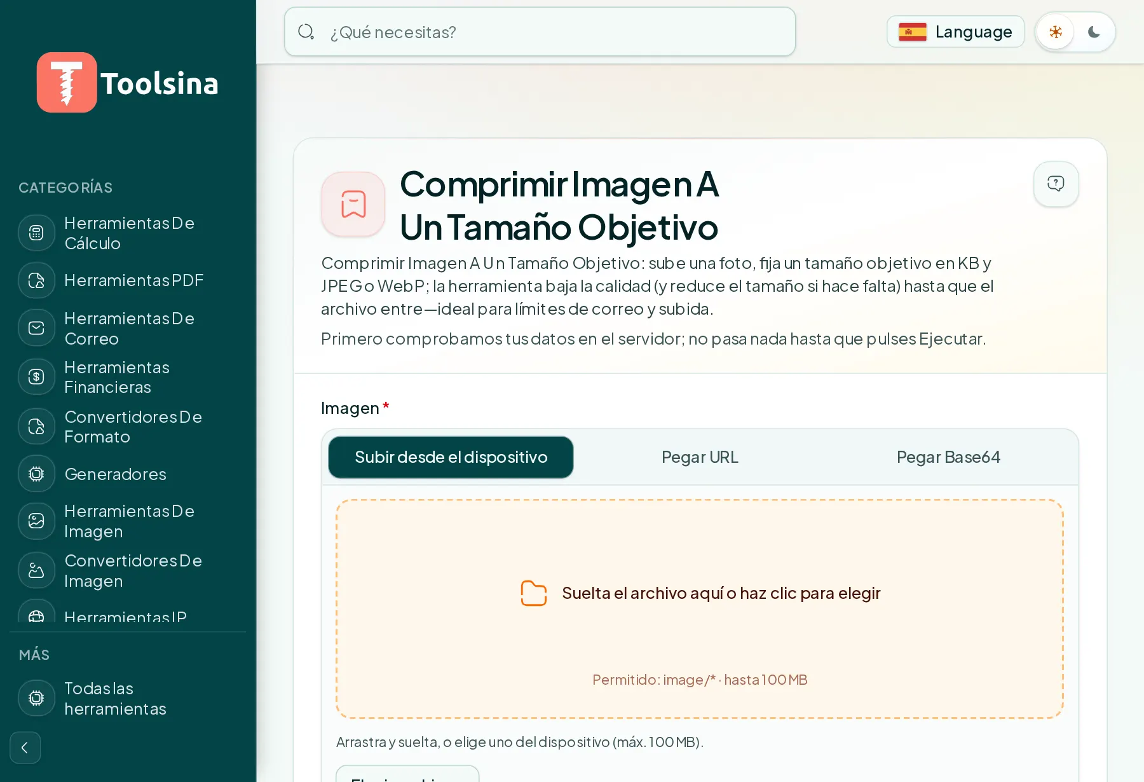
Task: Open the Language dropdown
Action: coord(955,32)
